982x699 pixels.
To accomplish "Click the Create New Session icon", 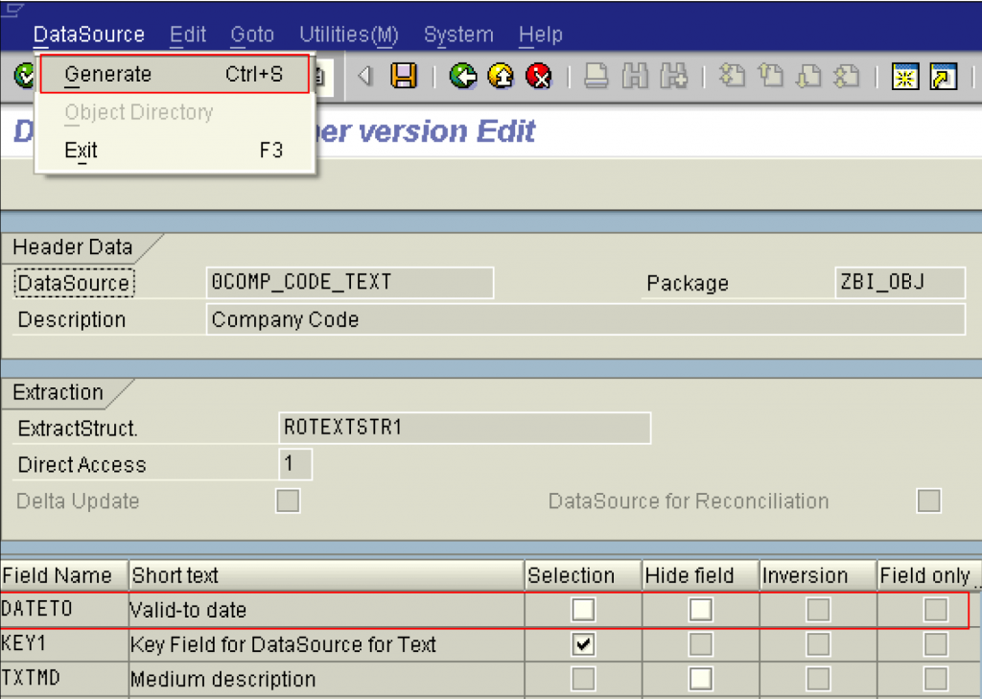I will [x=905, y=77].
